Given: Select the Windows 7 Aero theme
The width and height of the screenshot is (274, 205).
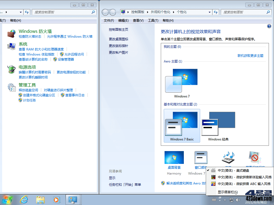Looking at the screenshot, I should click(x=182, y=83).
